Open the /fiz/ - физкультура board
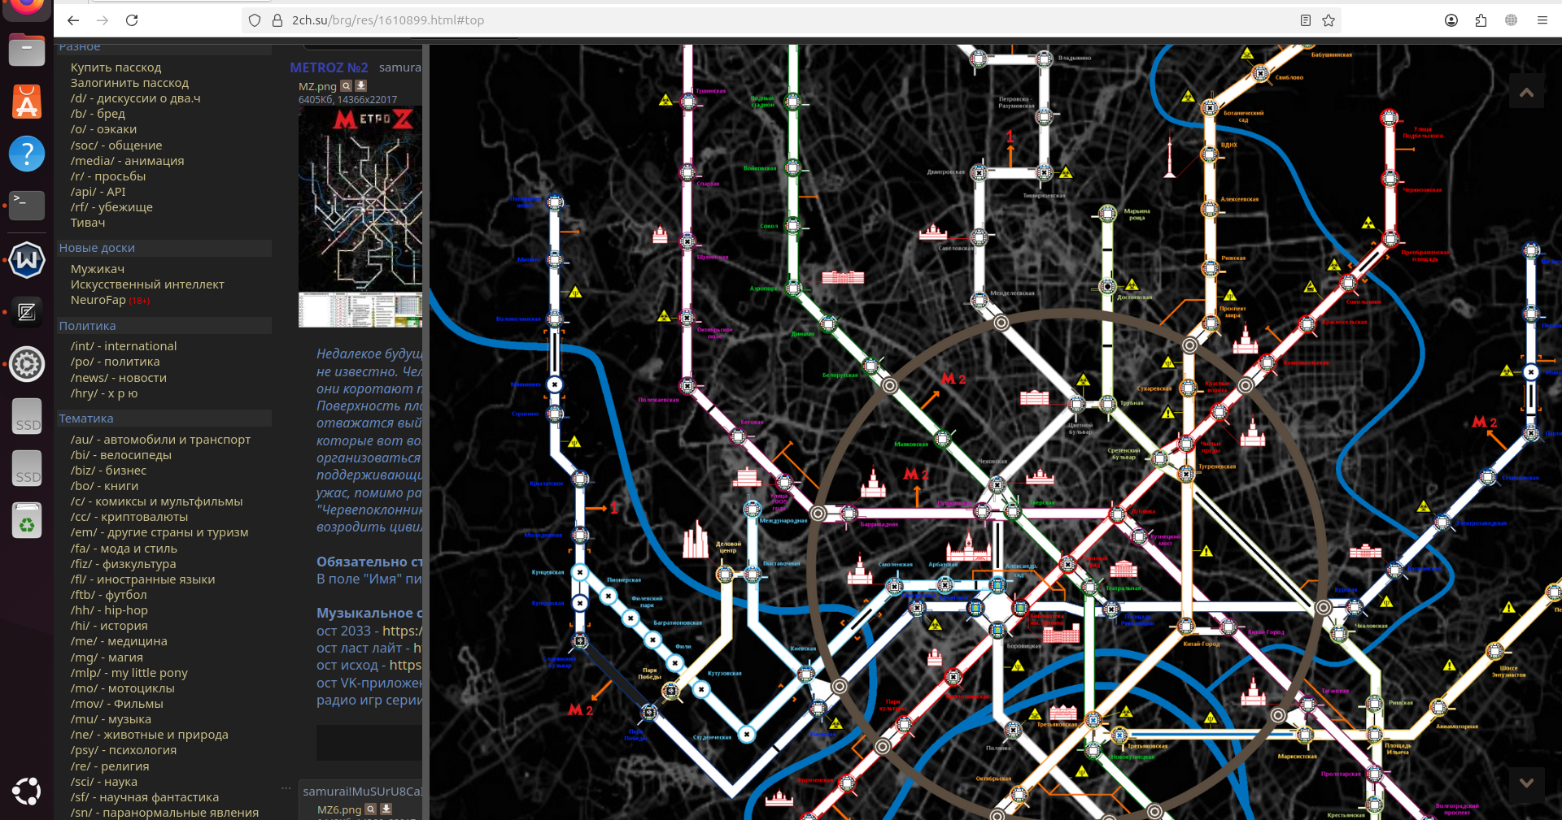 tap(123, 564)
